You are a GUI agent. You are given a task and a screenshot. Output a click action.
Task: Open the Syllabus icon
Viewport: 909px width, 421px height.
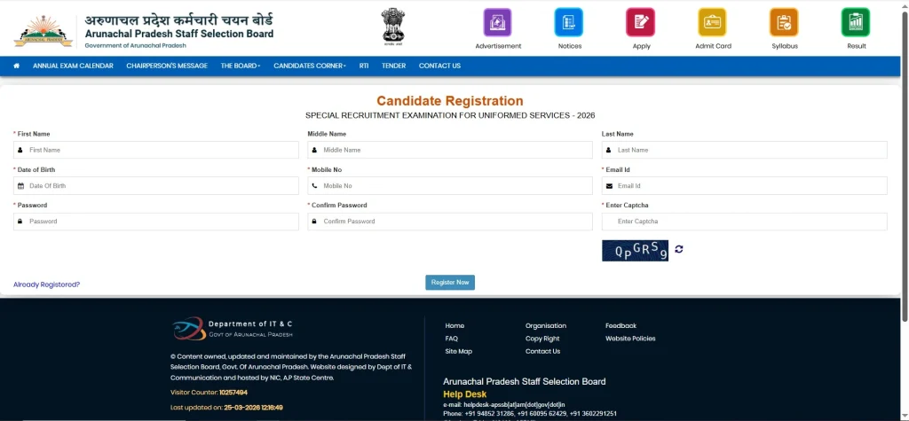784,22
